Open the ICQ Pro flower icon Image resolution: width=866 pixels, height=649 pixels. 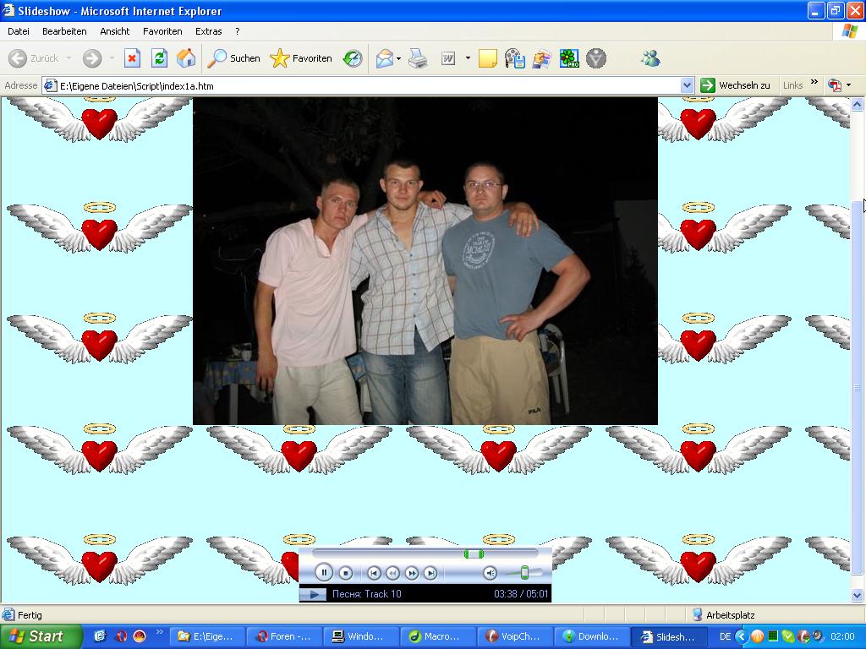point(569,58)
